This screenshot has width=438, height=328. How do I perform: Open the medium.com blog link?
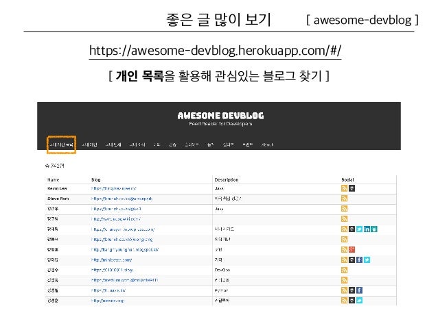124,280
